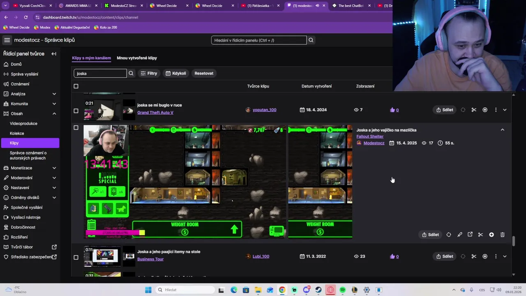Click the dashboard search magnifier icon
This screenshot has width=526, height=296.
(x=311, y=40)
